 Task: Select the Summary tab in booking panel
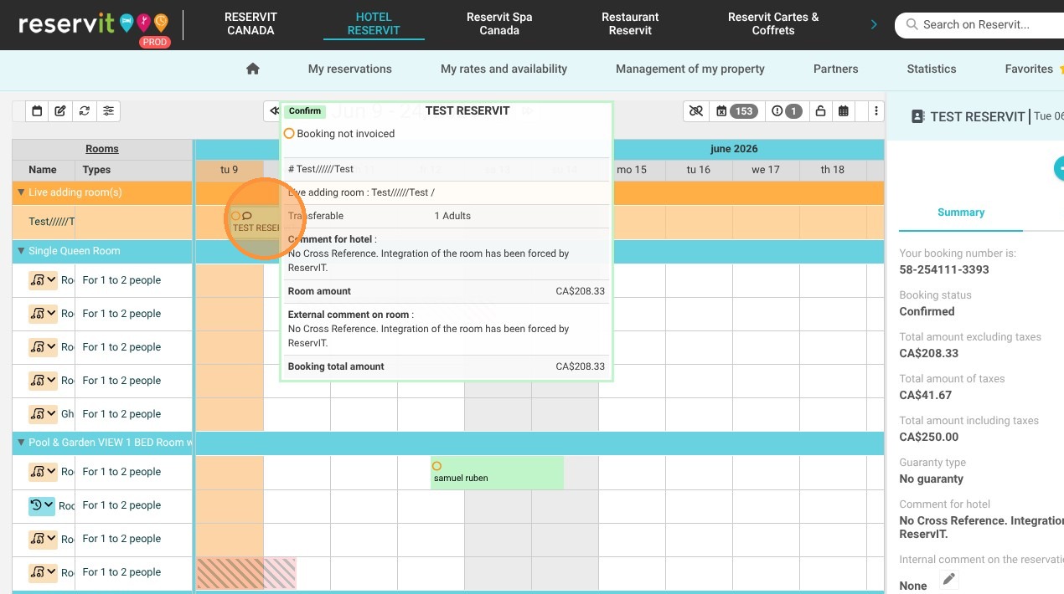tap(961, 213)
